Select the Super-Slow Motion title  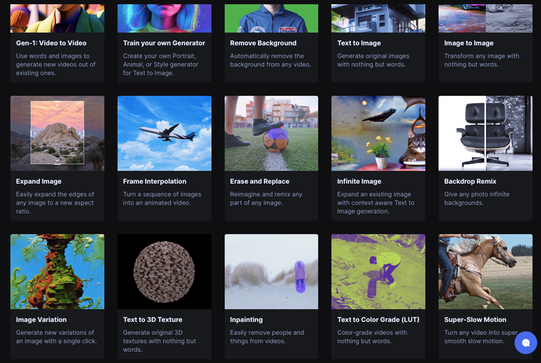(475, 319)
